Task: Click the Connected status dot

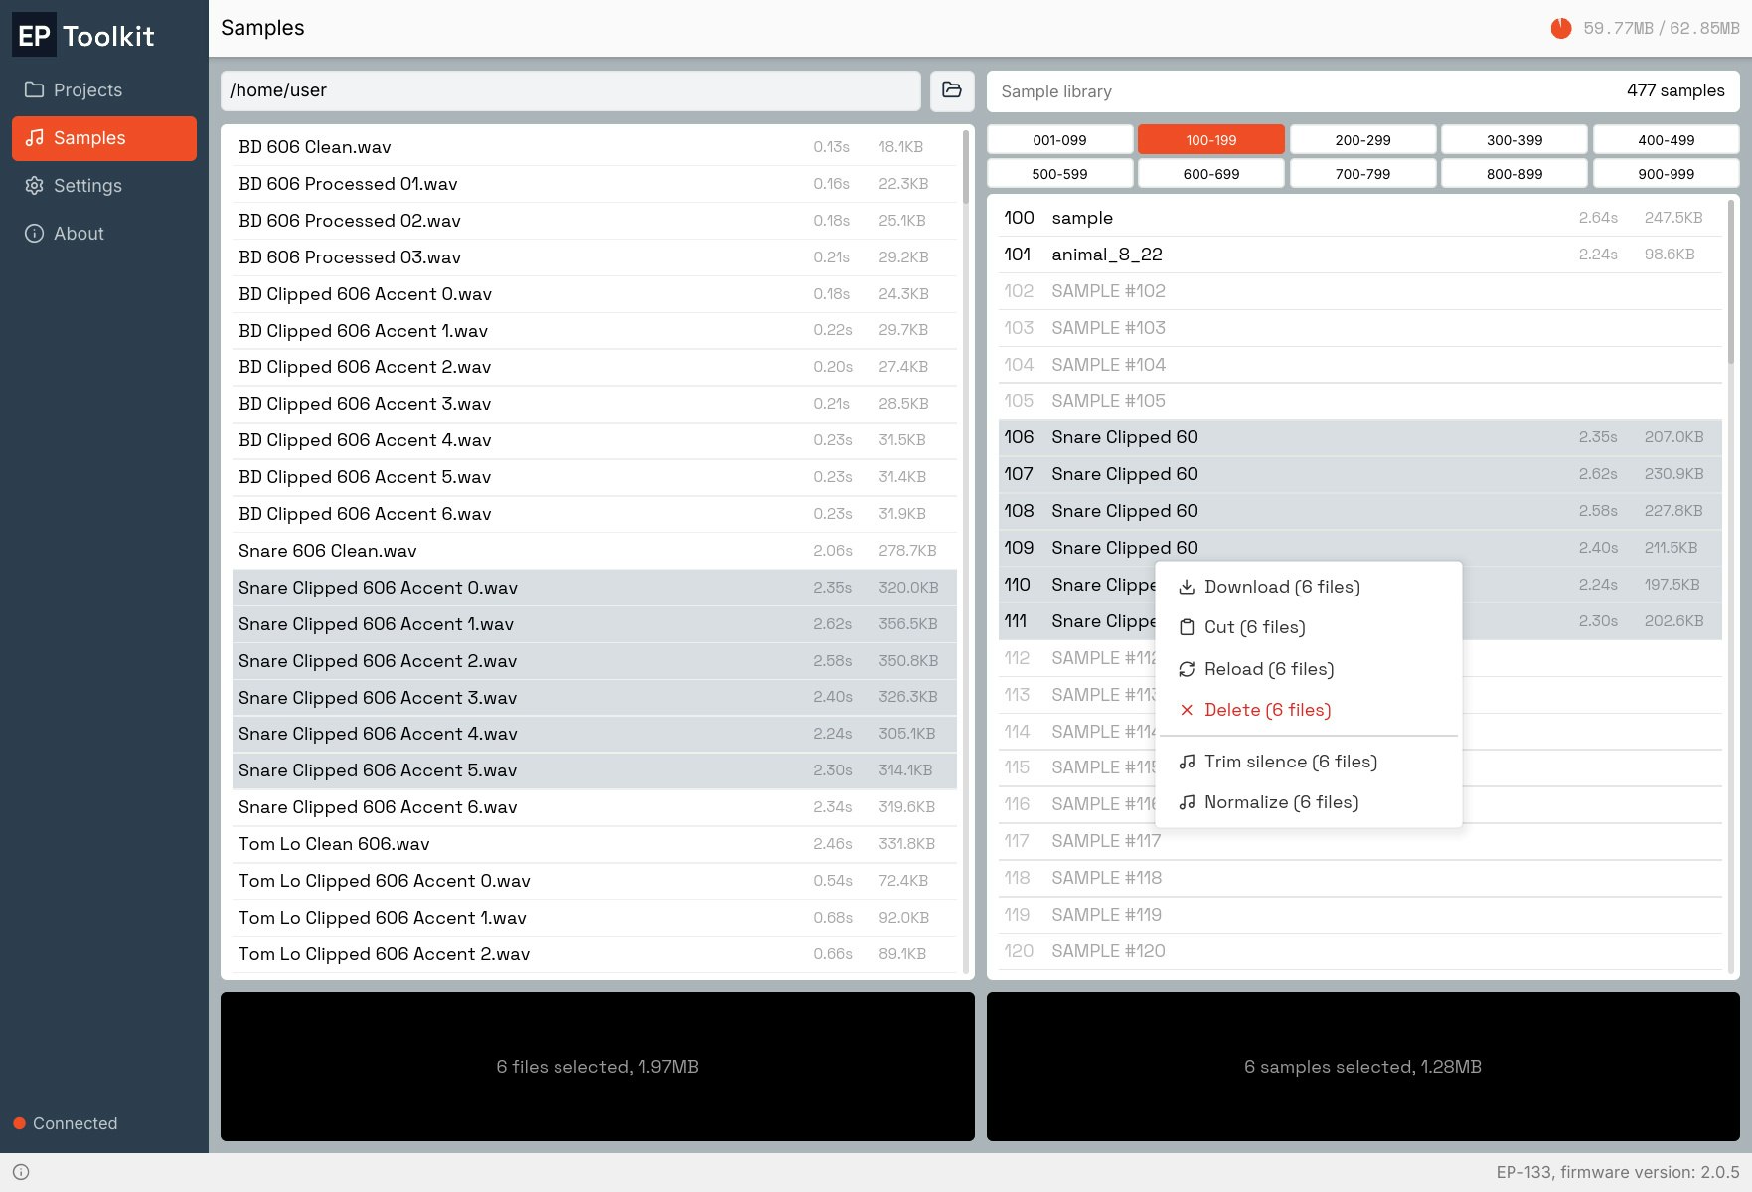Action: tap(19, 1123)
